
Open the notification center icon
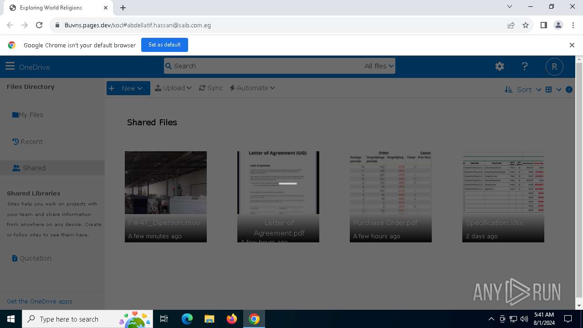coord(568,319)
